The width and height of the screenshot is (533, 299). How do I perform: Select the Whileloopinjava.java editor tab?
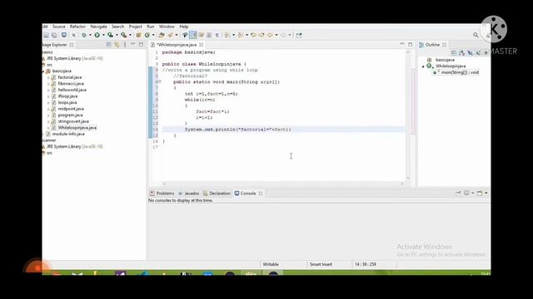[177, 45]
